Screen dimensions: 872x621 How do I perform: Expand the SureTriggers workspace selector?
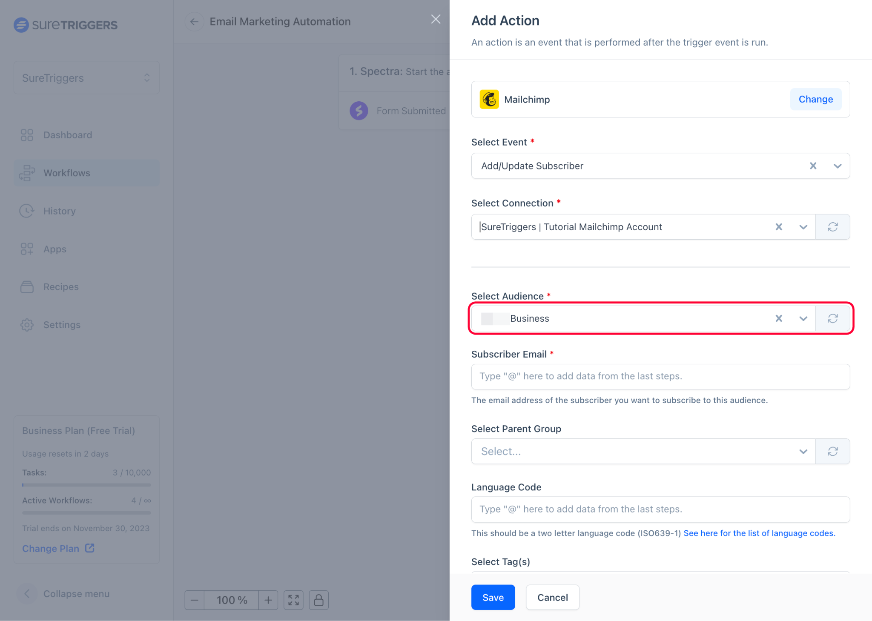[x=147, y=77]
